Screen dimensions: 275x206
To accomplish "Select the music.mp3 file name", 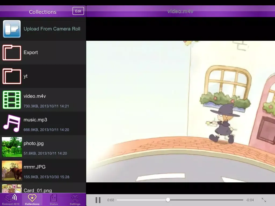I will (x=35, y=120).
